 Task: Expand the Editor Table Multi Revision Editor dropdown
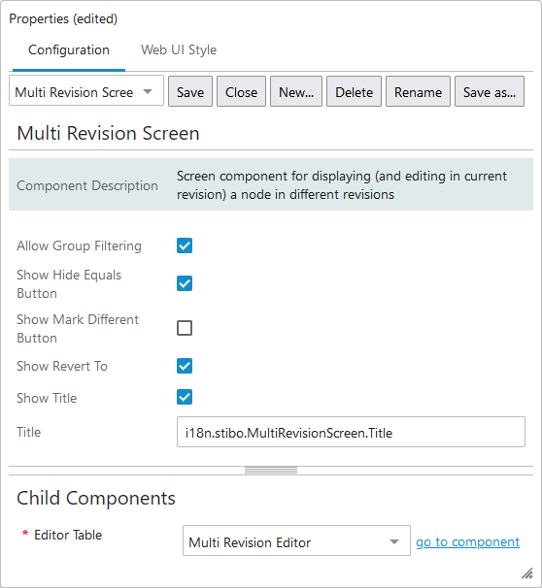(296, 540)
